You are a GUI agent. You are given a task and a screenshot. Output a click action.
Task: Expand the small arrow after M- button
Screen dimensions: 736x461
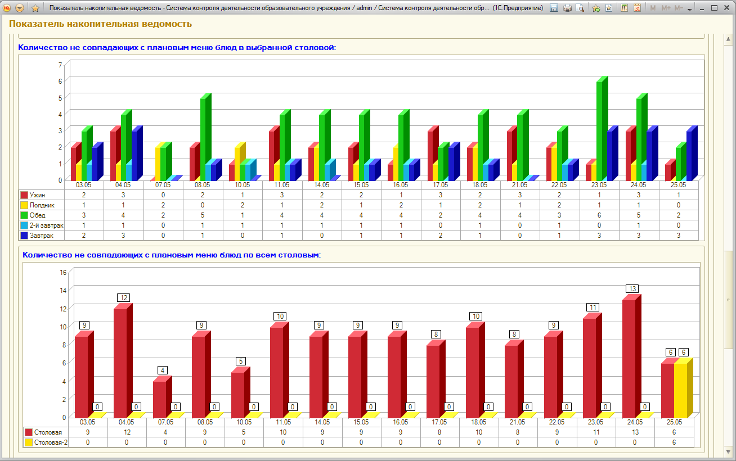click(690, 8)
